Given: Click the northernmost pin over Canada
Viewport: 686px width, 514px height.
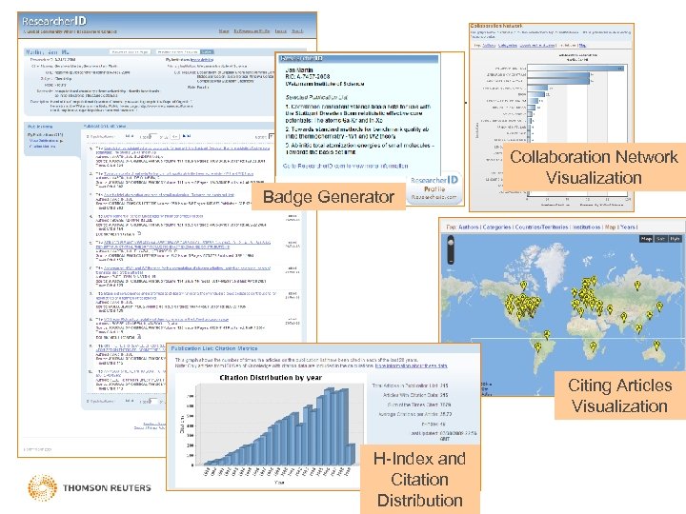Looking at the screenshot, I should [523, 285].
